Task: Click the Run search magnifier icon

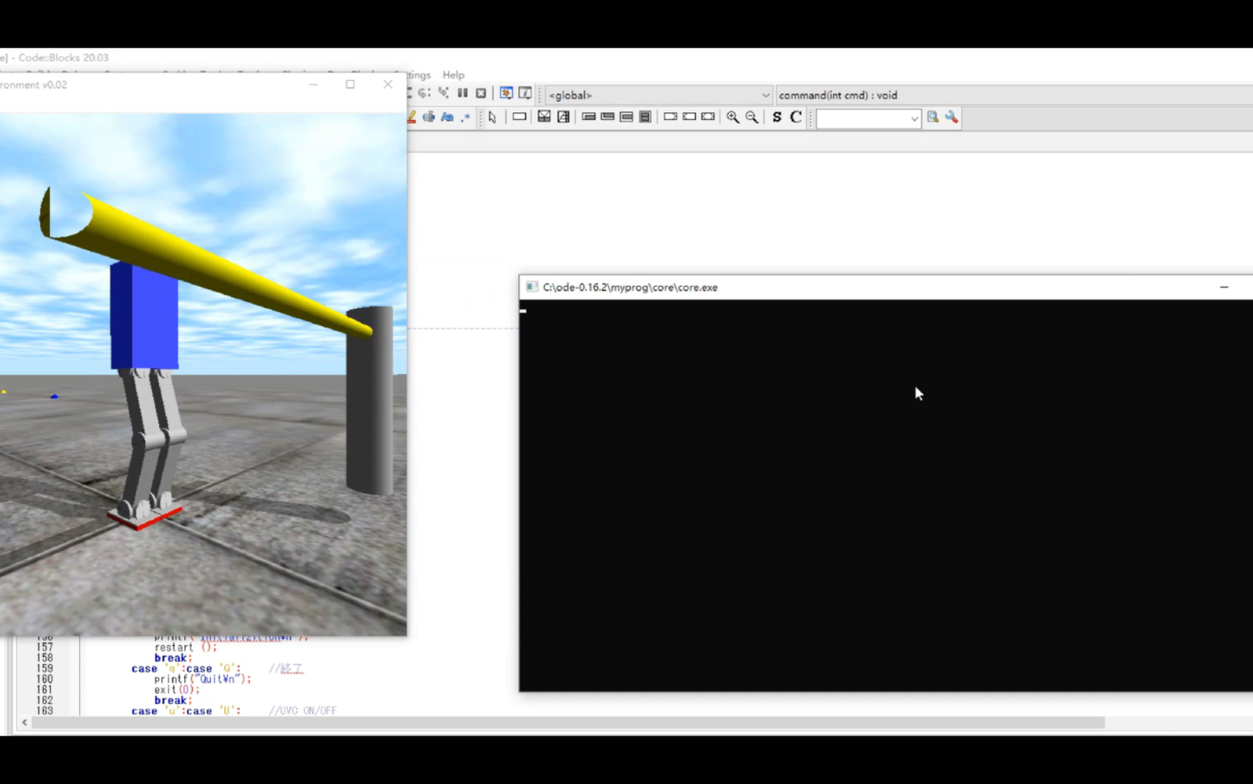Action: pos(933,117)
